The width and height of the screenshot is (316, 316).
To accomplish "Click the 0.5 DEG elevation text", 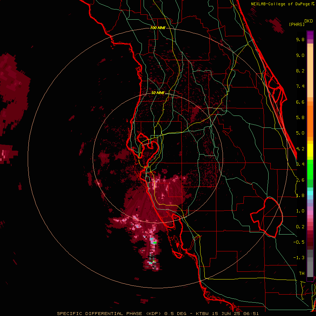I will tap(175, 314).
